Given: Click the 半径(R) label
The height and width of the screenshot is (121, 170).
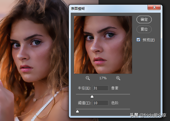Looking at the screenshot, I should [84, 88].
